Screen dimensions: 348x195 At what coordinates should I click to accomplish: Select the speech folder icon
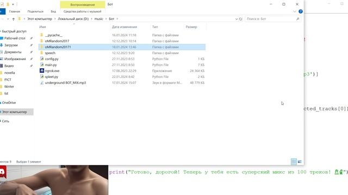point(41,53)
